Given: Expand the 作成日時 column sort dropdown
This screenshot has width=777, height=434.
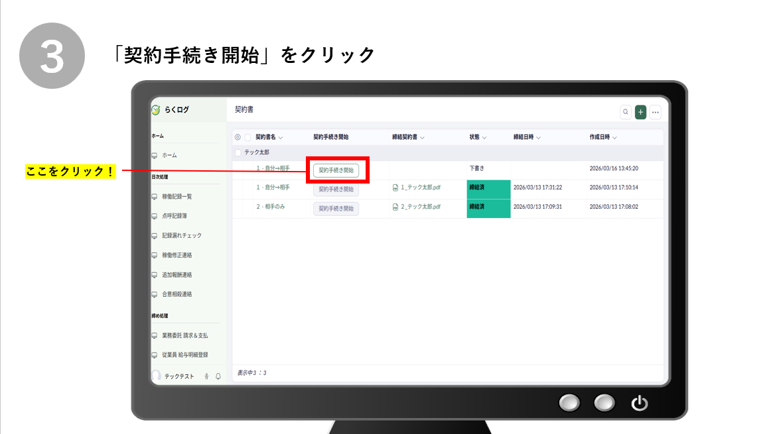Looking at the screenshot, I should (x=614, y=138).
